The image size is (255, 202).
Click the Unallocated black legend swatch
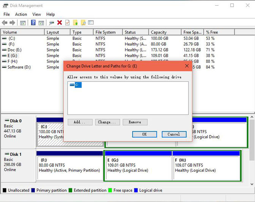tap(5, 190)
